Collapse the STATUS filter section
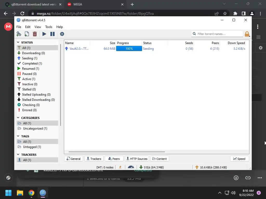The height and width of the screenshot is (199, 266). click(x=18, y=42)
